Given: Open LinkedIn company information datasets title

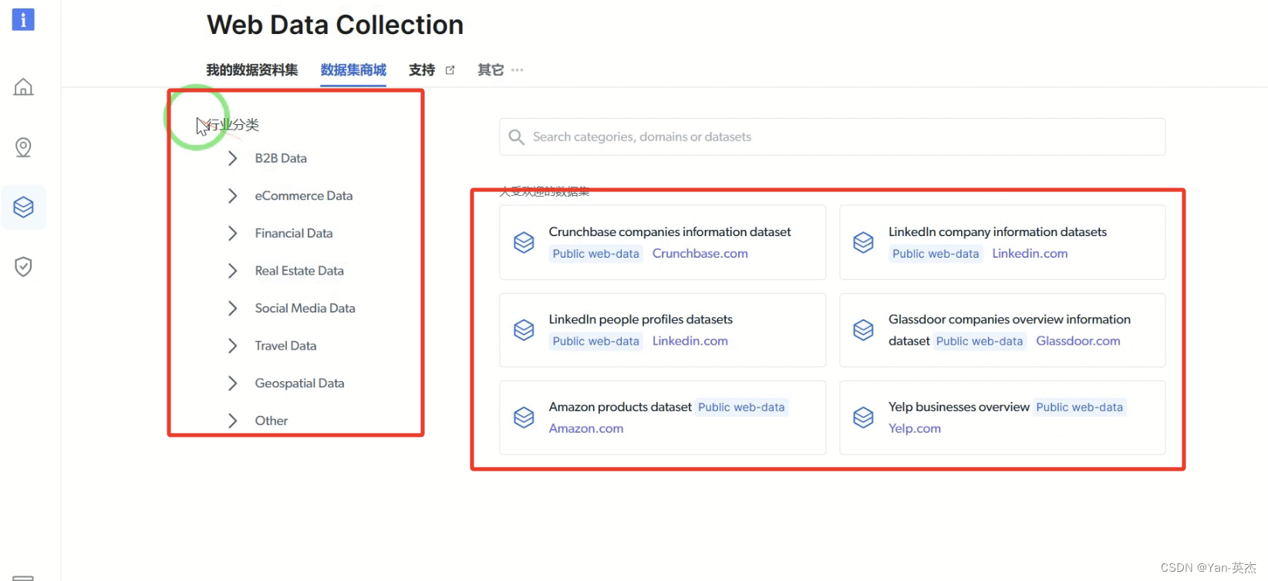Looking at the screenshot, I should (997, 232).
